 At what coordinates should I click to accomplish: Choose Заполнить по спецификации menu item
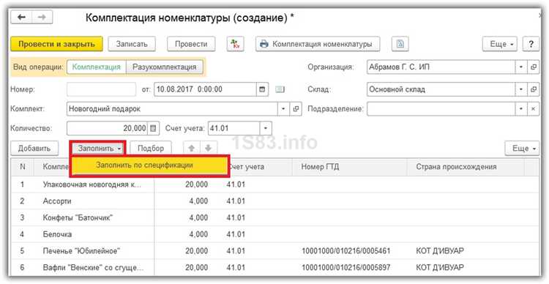[149, 165]
